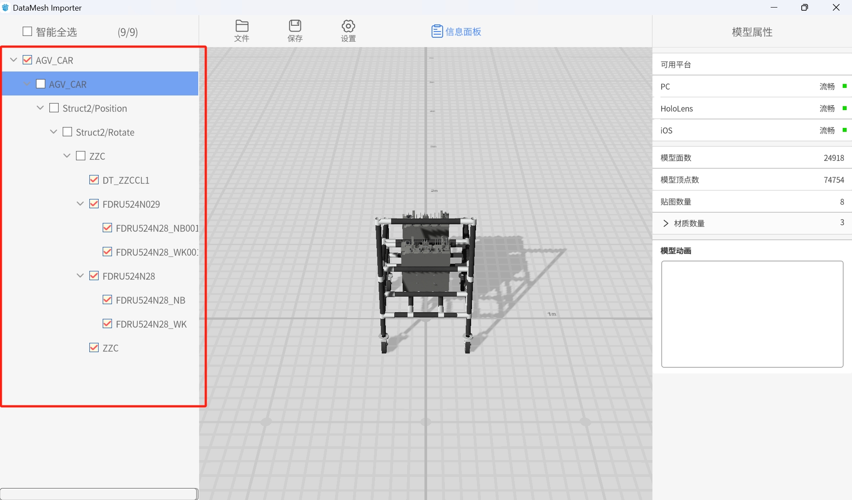
Task: Enable the 智能全选 smart select-all checkbox
Action: 28,32
